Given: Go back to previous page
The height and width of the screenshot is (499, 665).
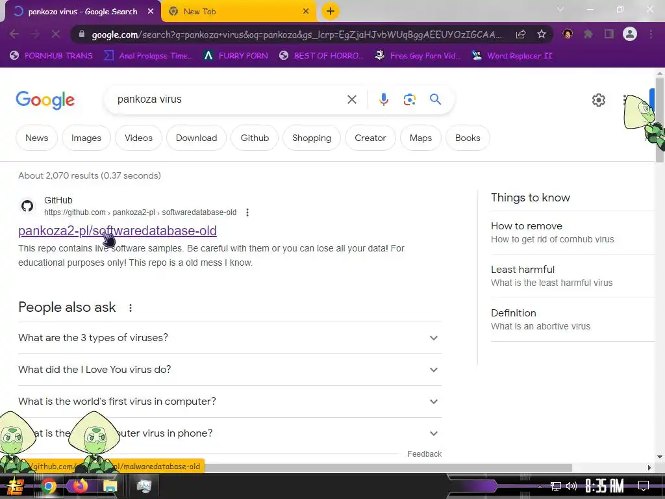Looking at the screenshot, I should click(14, 34).
